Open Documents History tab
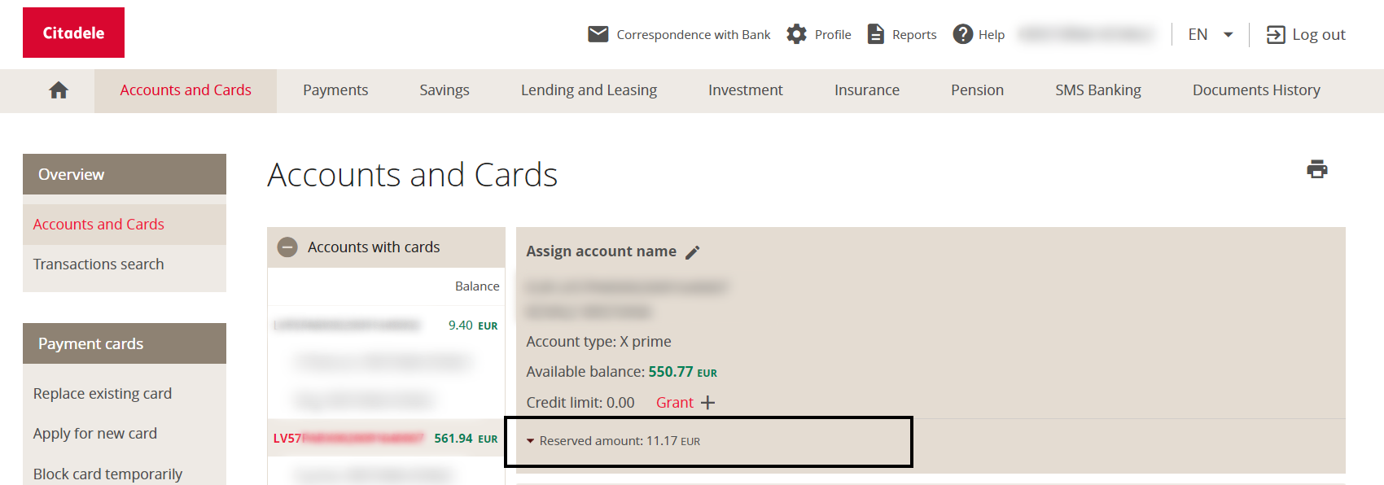This screenshot has width=1384, height=485. click(x=1256, y=90)
